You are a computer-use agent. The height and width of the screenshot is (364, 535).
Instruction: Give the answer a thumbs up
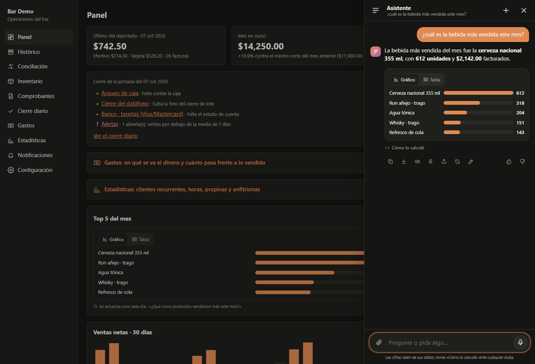coord(509,162)
